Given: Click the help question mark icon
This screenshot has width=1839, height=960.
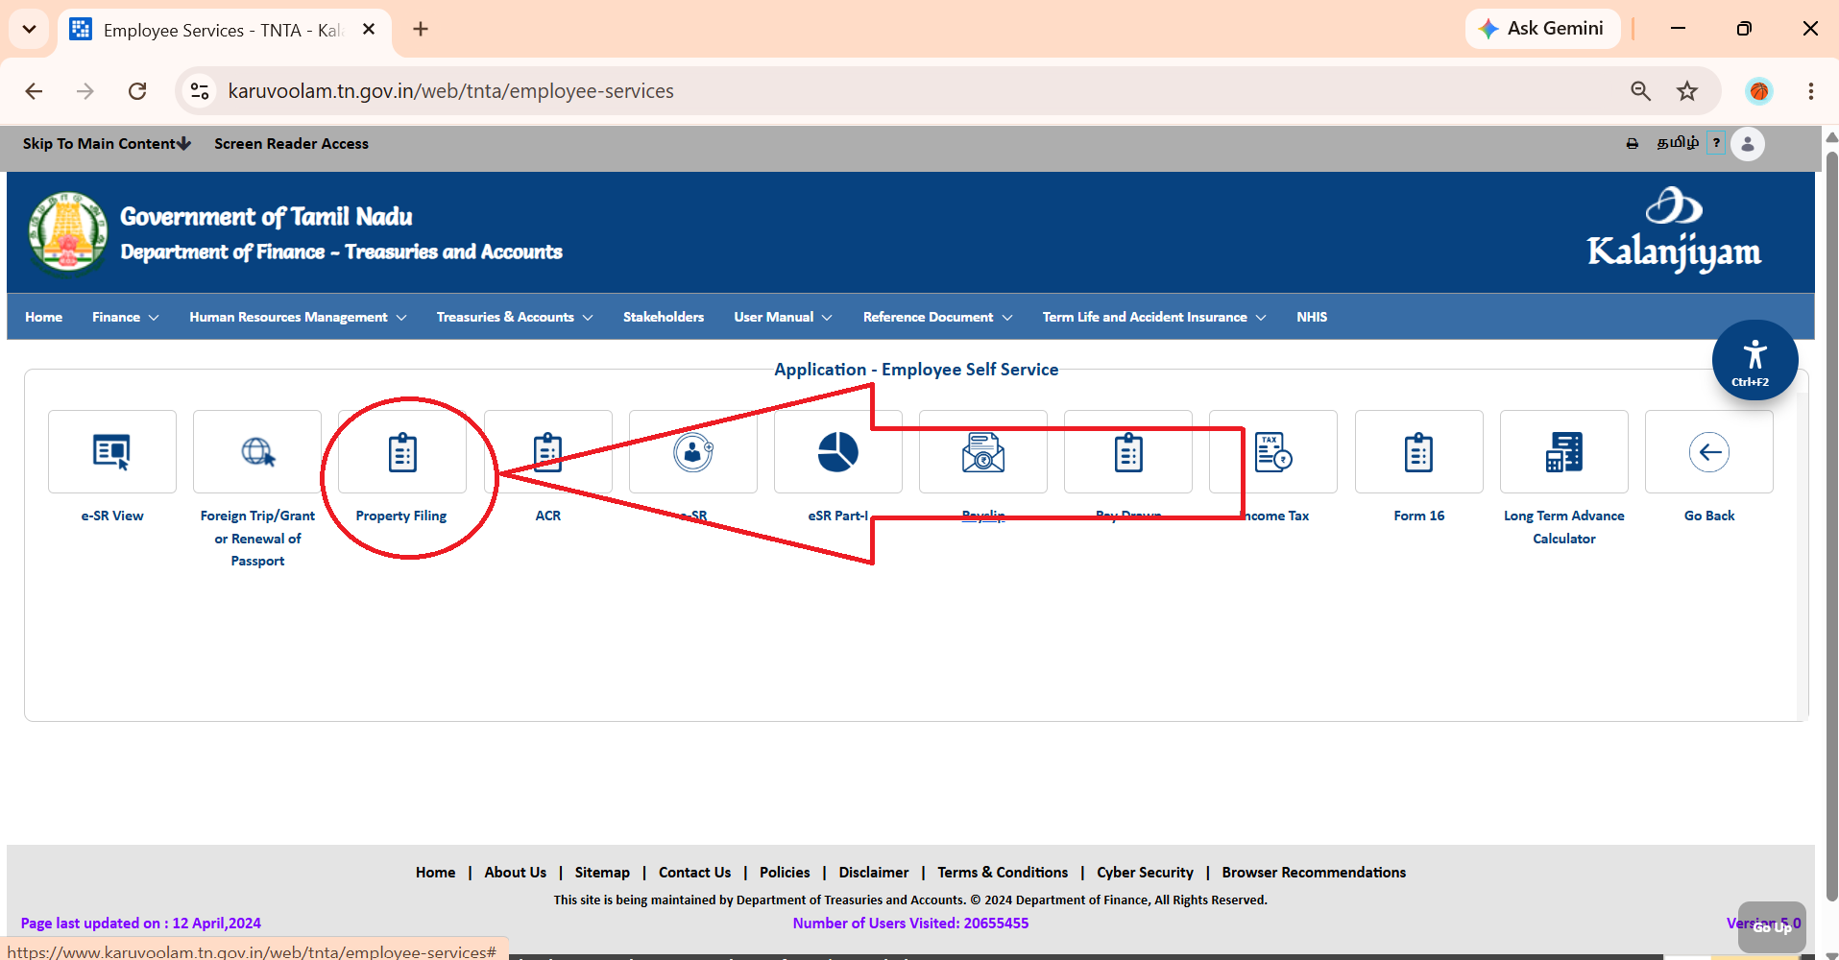Looking at the screenshot, I should tap(1716, 143).
